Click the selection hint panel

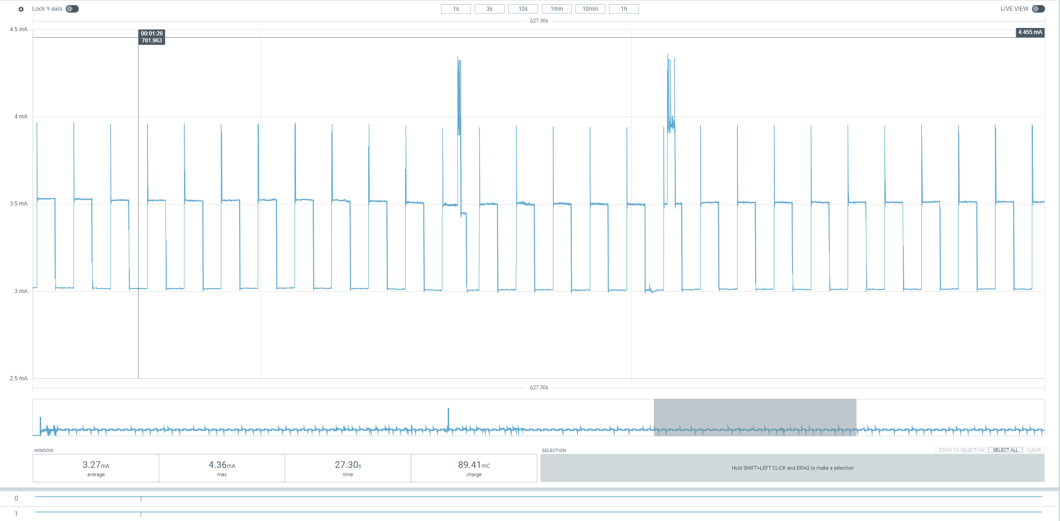(792, 468)
